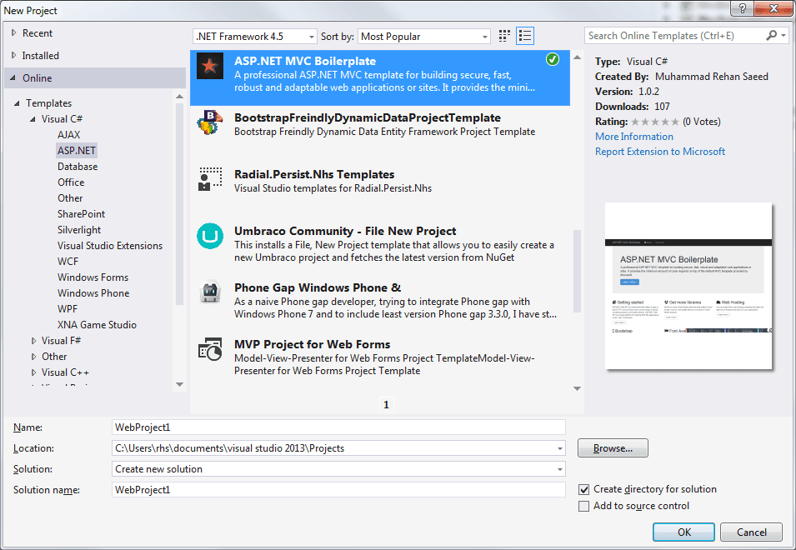Toggle the small icons list view
This screenshot has height=550, width=796.
click(525, 35)
